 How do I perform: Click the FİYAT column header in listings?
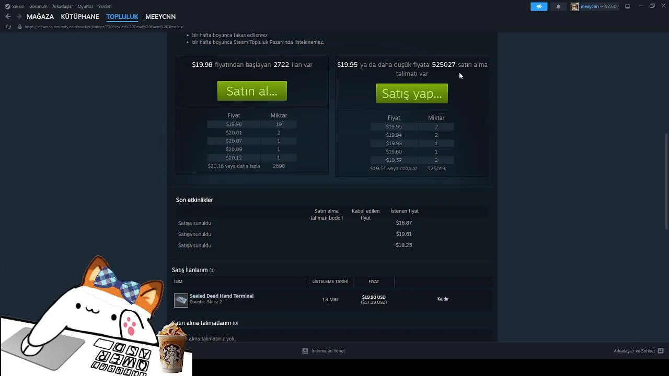(x=374, y=282)
